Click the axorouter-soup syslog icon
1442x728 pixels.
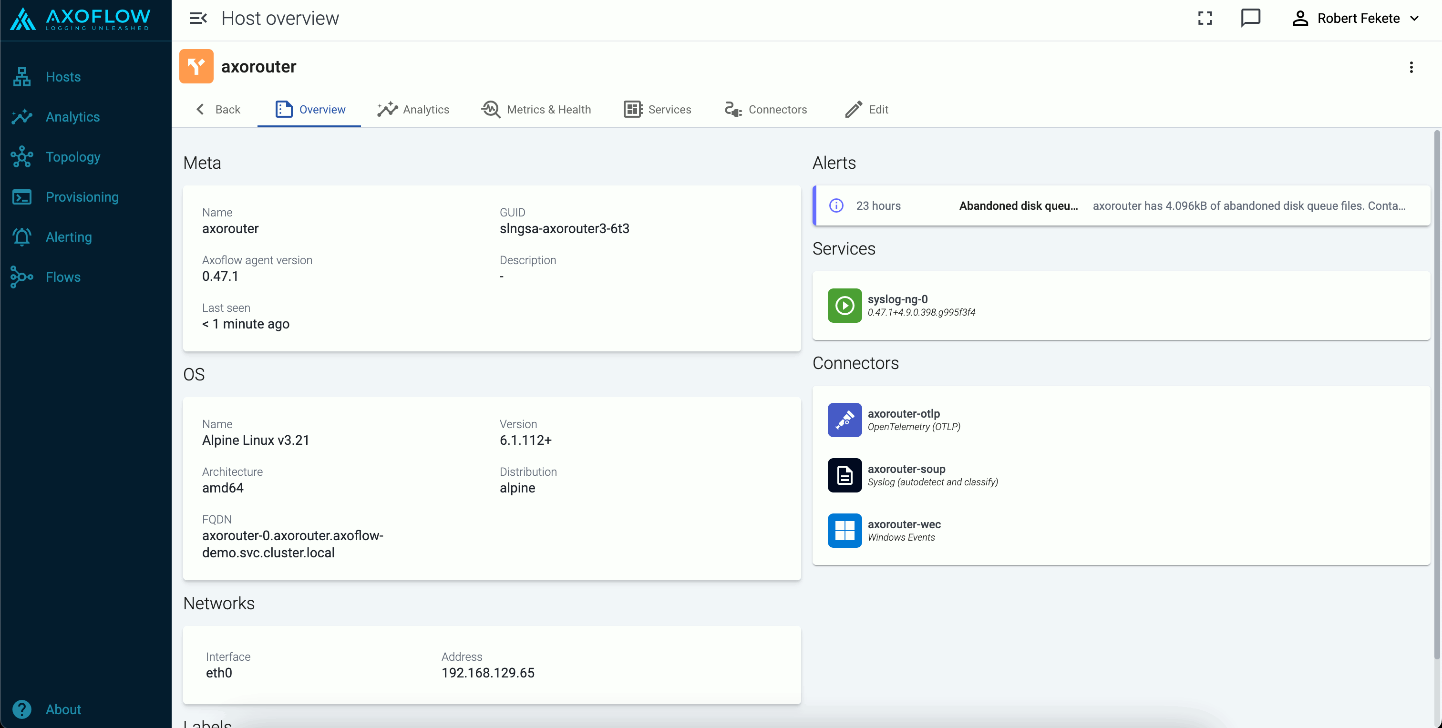click(x=845, y=475)
